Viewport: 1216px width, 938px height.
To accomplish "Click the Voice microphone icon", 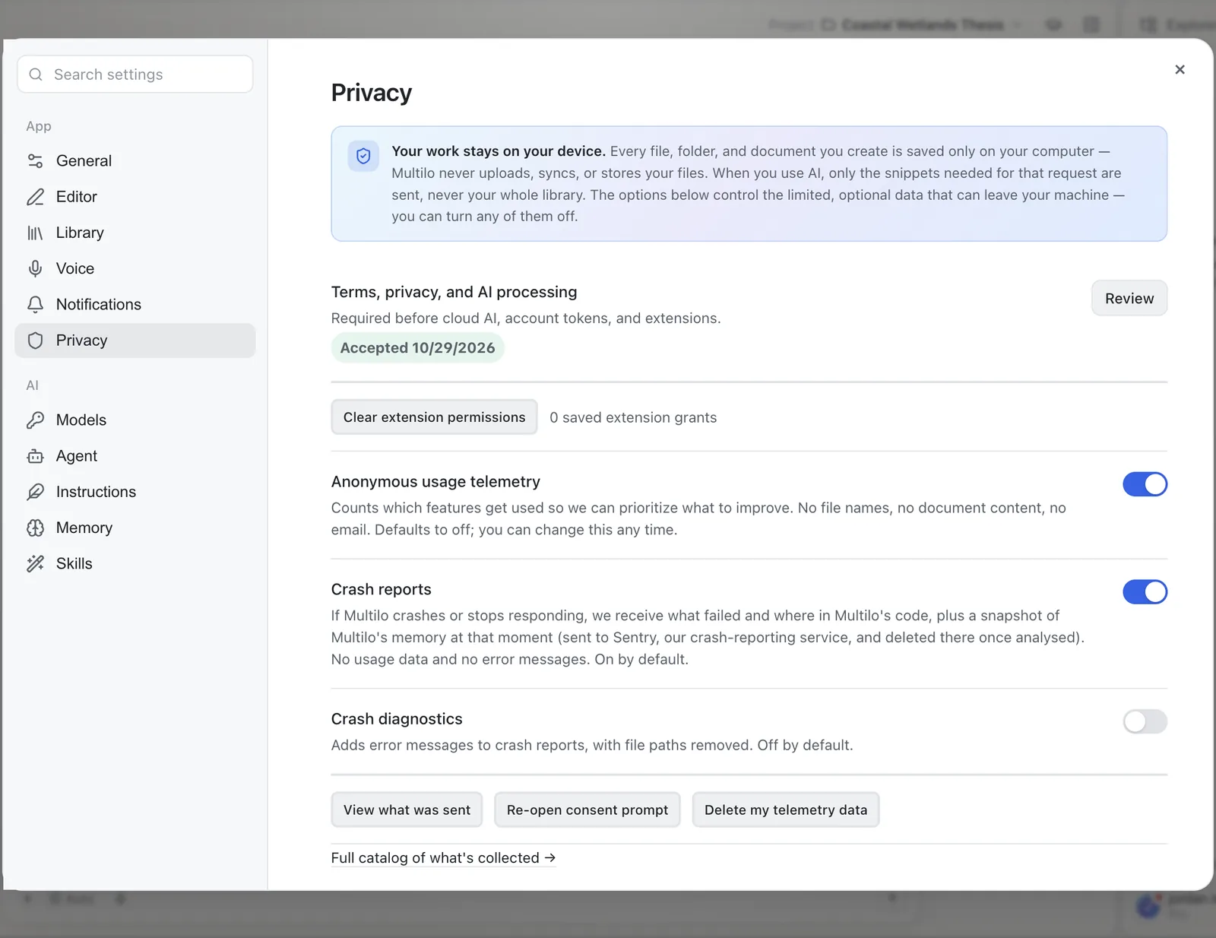I will click(35, 268).
